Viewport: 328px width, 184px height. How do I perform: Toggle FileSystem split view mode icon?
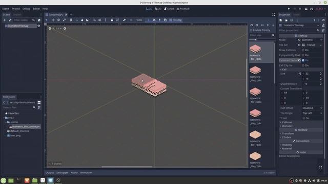[x=39, y=102]
